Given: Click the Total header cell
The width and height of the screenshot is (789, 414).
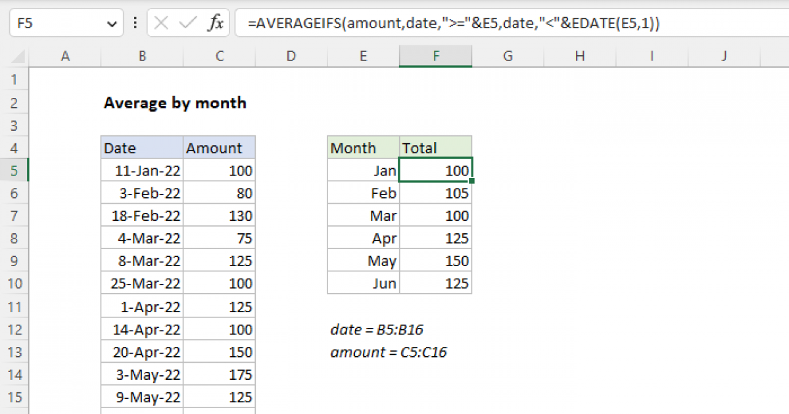Looking at the screenshot, I should coord(435,149).
